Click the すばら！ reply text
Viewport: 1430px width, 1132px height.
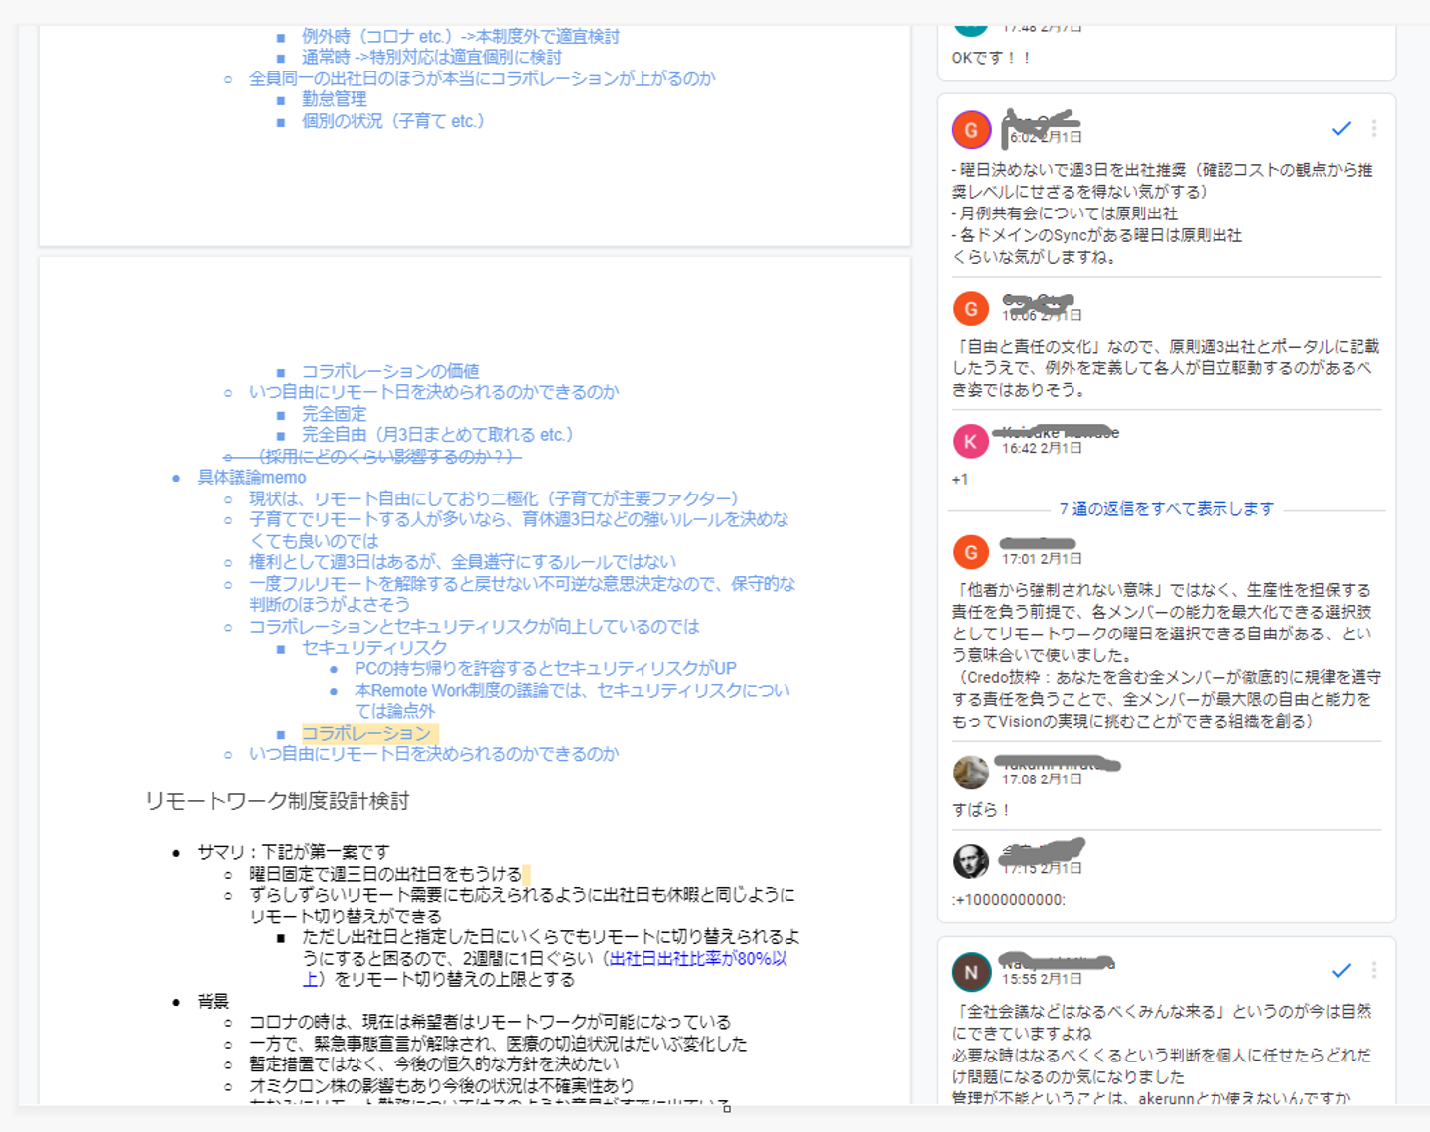(981, 810)
